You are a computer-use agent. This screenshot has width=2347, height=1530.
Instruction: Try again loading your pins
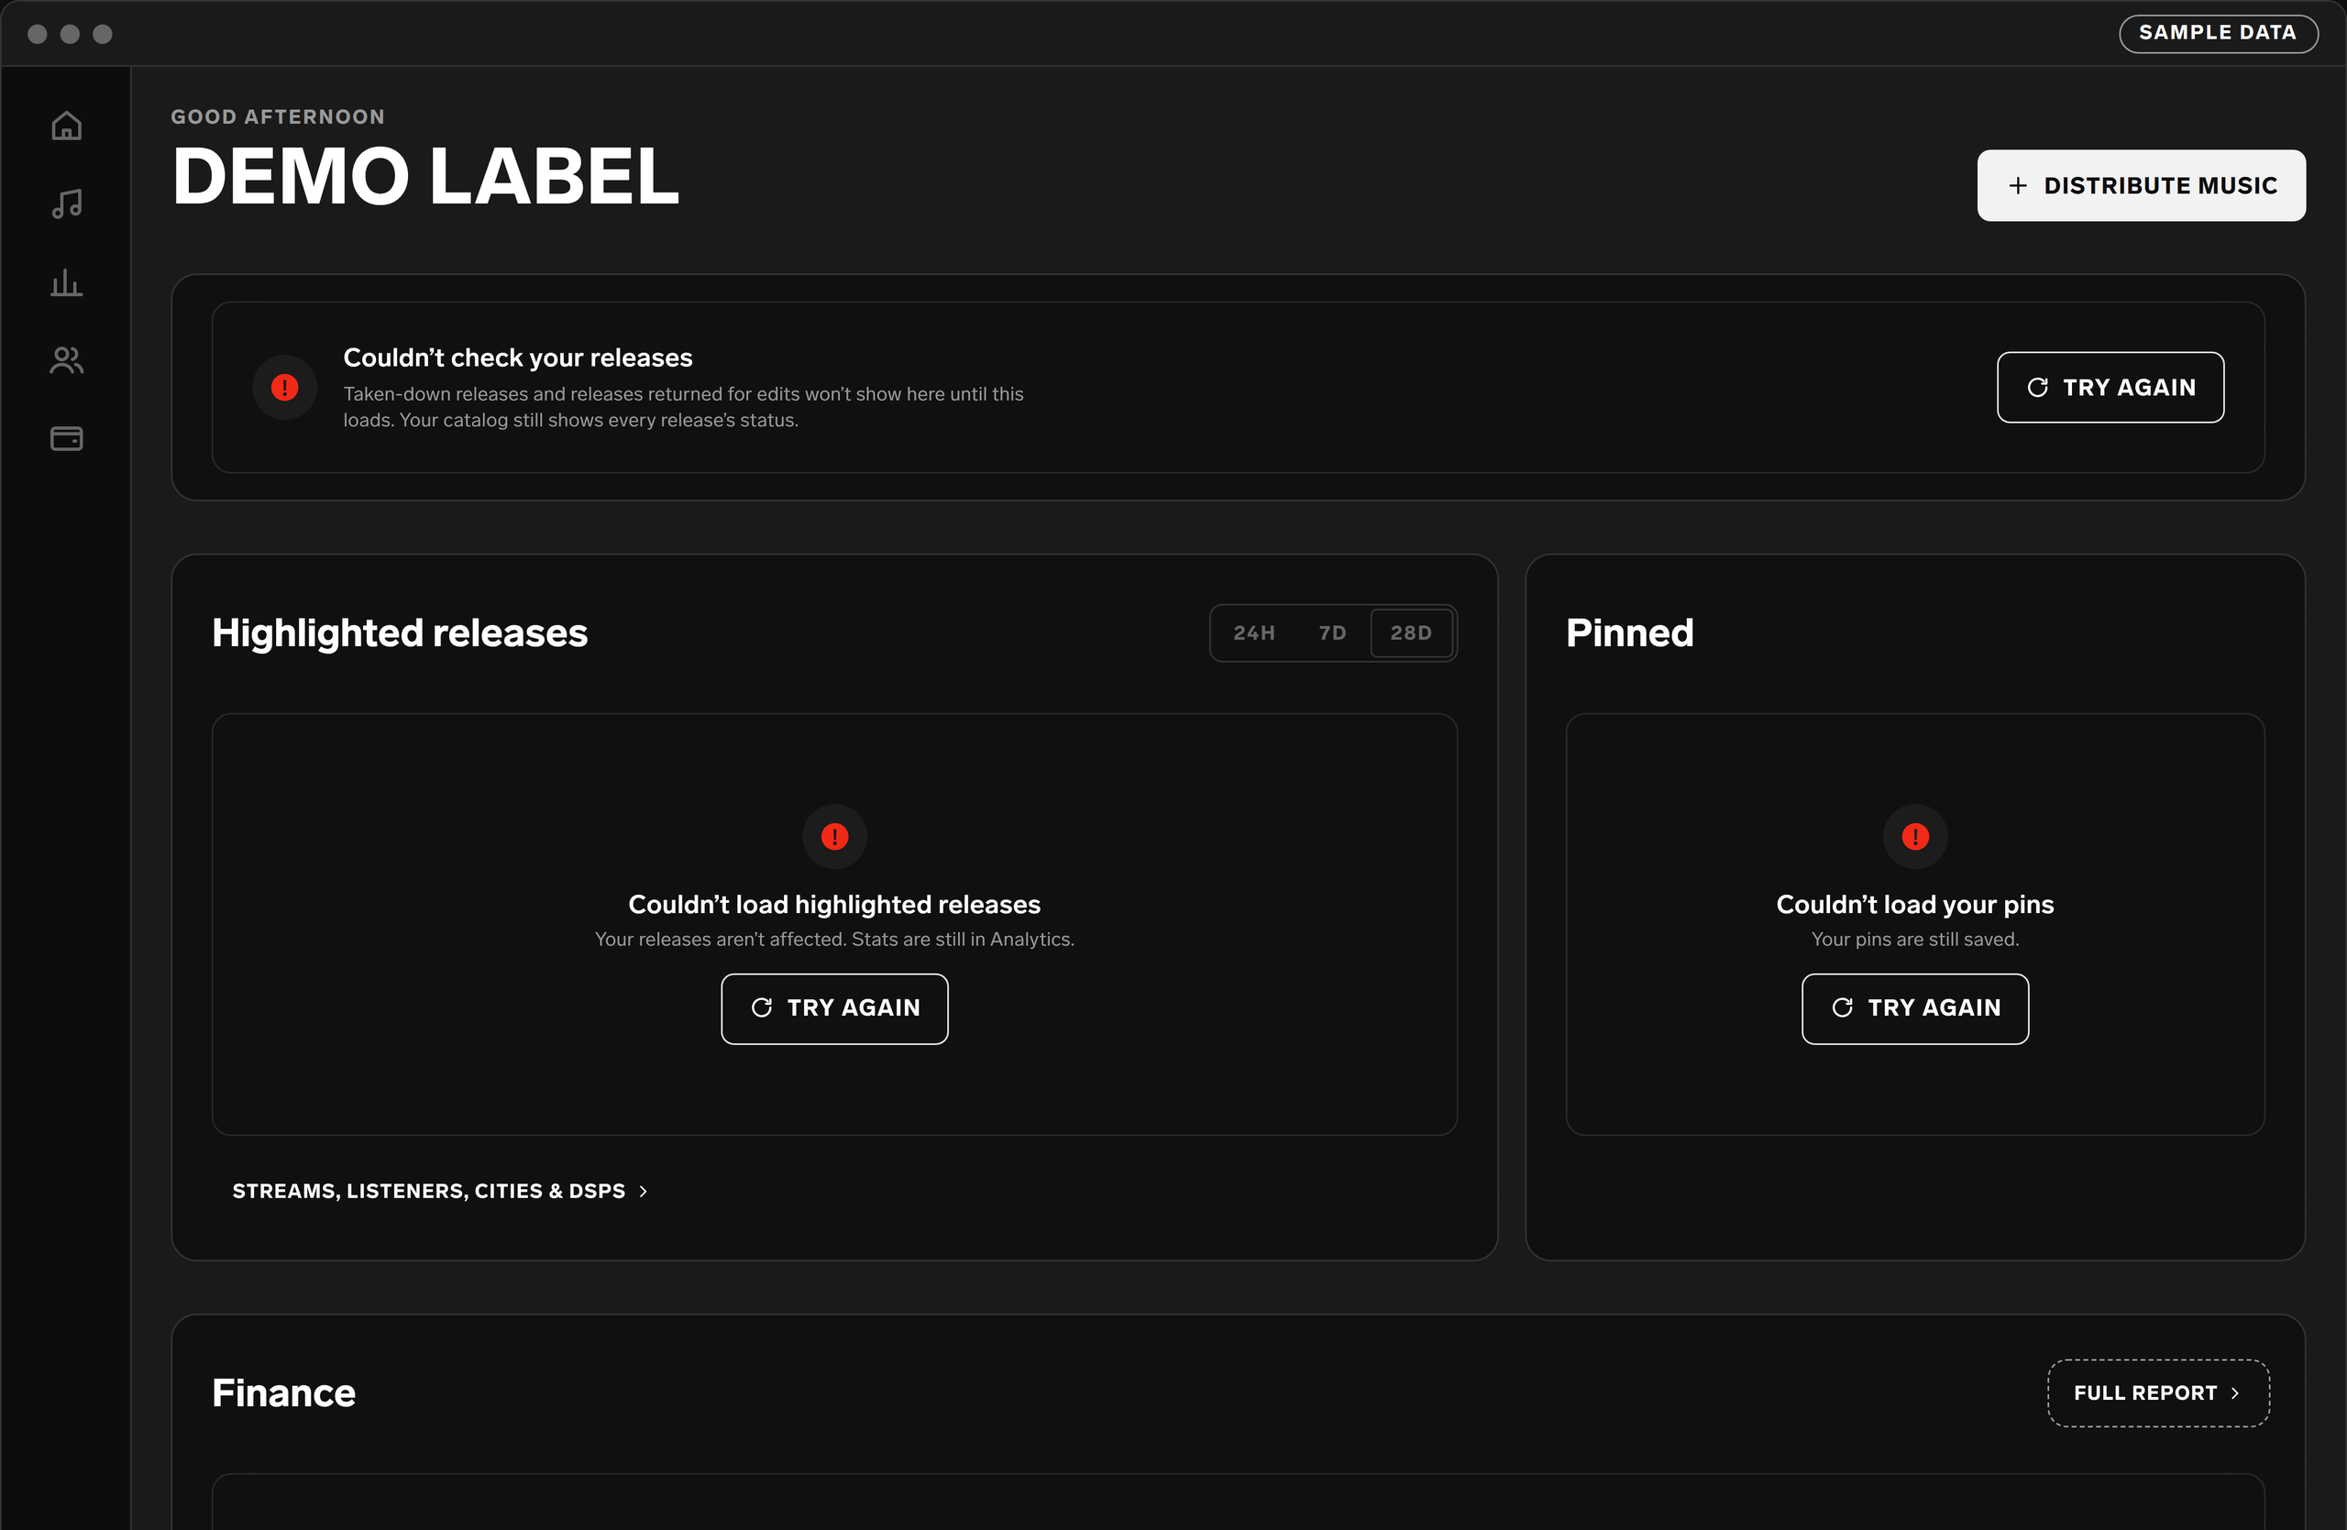click(1915, 1008)
